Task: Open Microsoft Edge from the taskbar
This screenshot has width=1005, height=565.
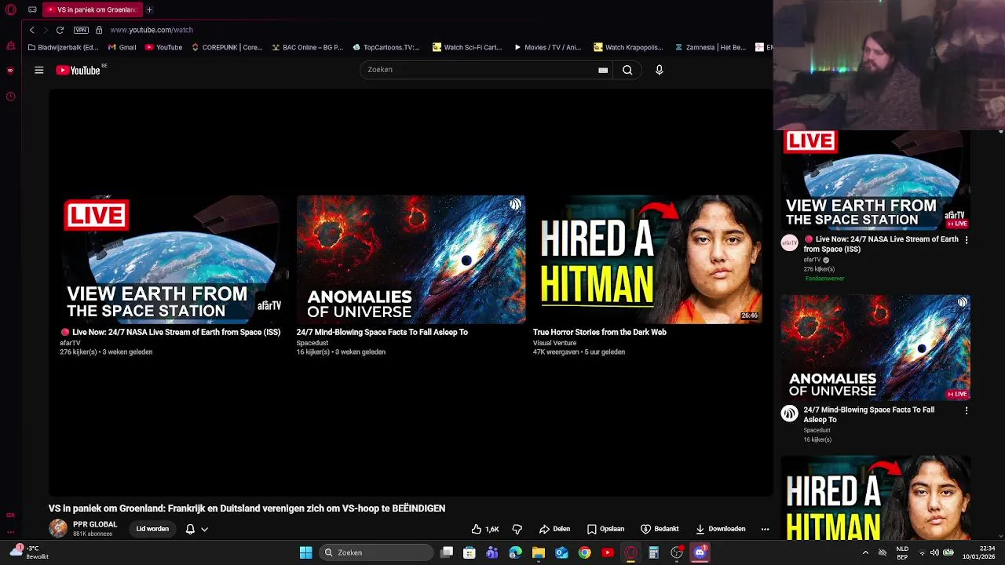Action: (515, 552)
